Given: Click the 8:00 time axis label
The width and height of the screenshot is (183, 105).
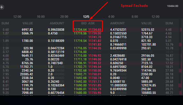Looking at the screenshot, I should pyautogui.click(x=135, y=17).
